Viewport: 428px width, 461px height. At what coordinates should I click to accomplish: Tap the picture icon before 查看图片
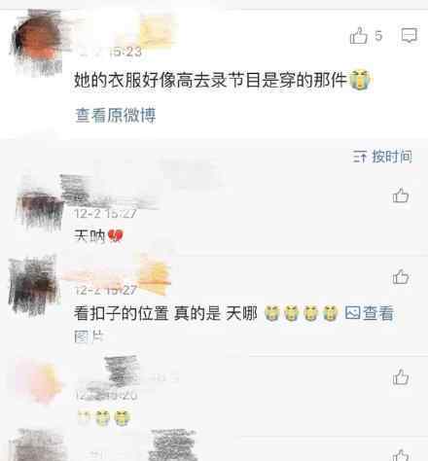point(352,313)
